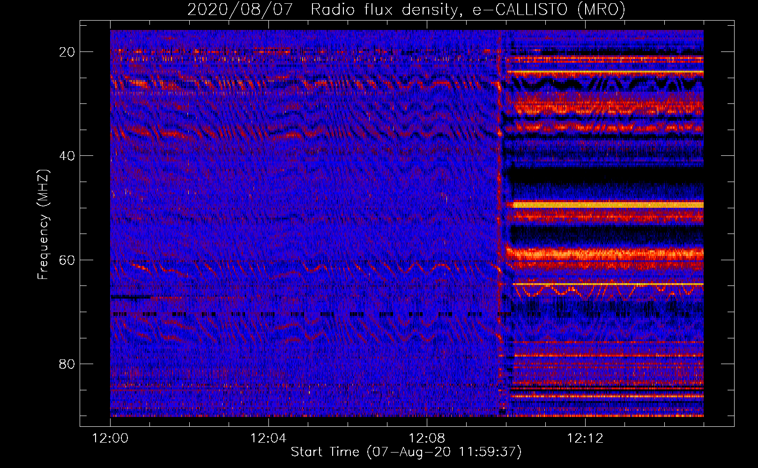Click the bright yellow band near 50 MHz
758x468 pixels.
[608, 205]
